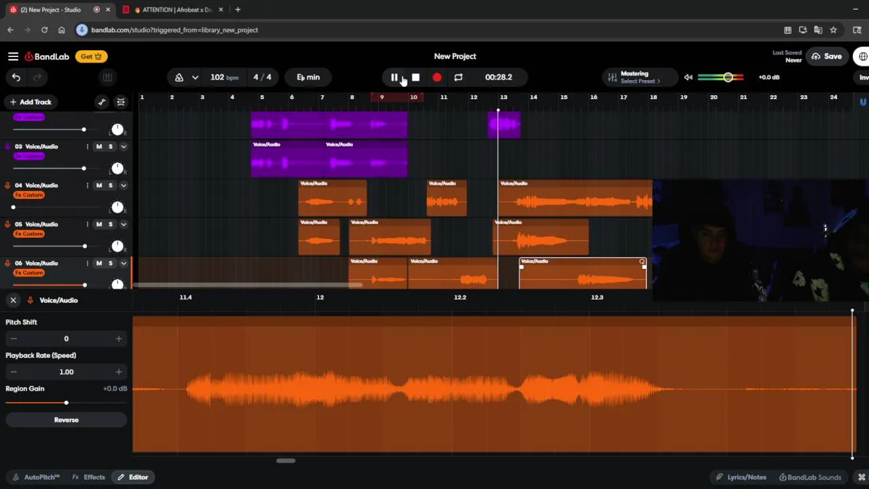Open the Eb min key selector
This screenshot has height=489, width=869.
point(308,77)
